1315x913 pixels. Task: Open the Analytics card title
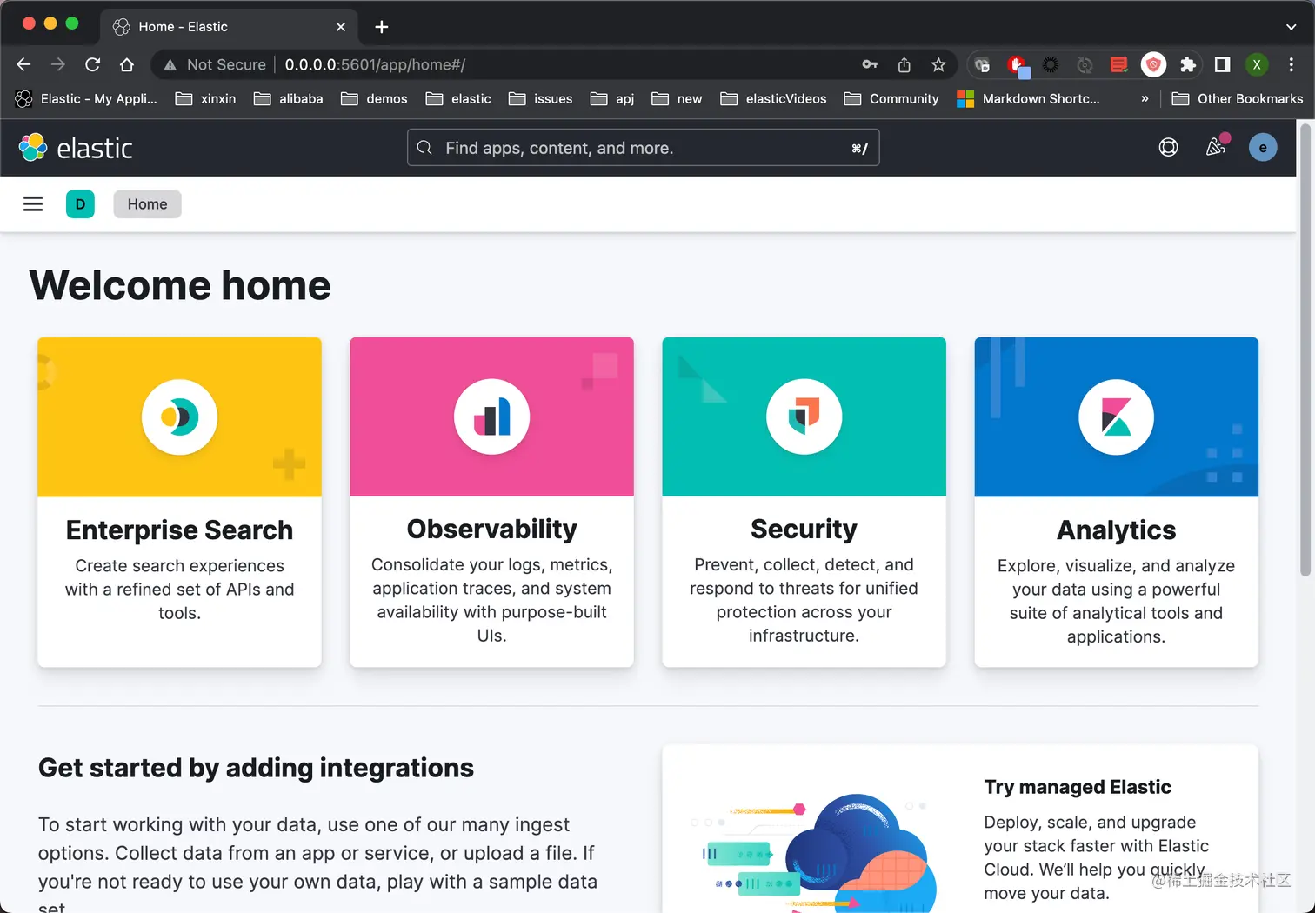(x=1116, y=530)
